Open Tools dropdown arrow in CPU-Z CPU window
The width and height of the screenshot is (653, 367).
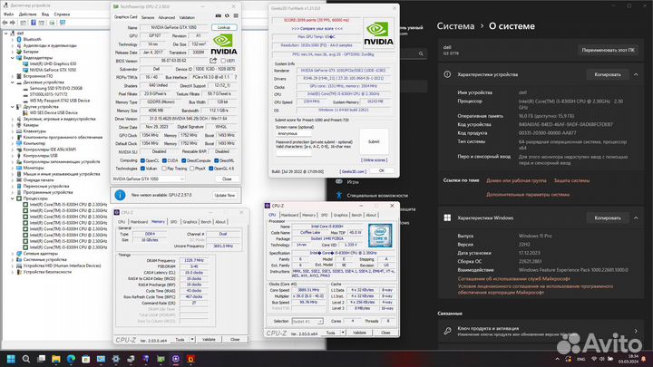[x=343, y=333]
